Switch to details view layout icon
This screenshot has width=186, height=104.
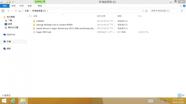tap(180, 95)
